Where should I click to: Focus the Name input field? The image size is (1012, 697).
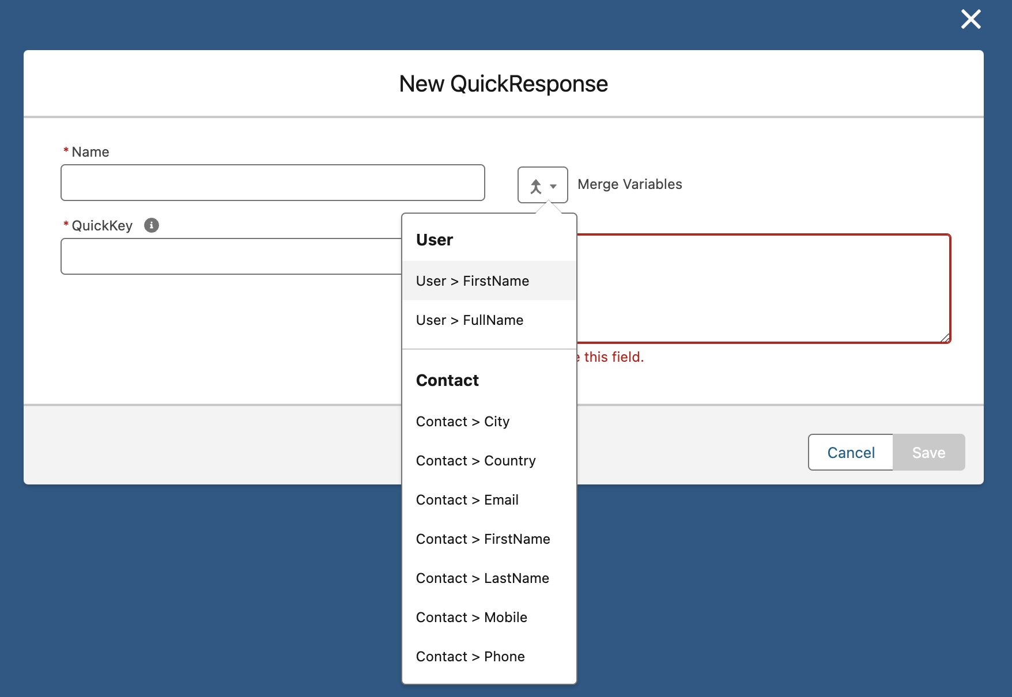pyautogui.click(x=273, y=183)
